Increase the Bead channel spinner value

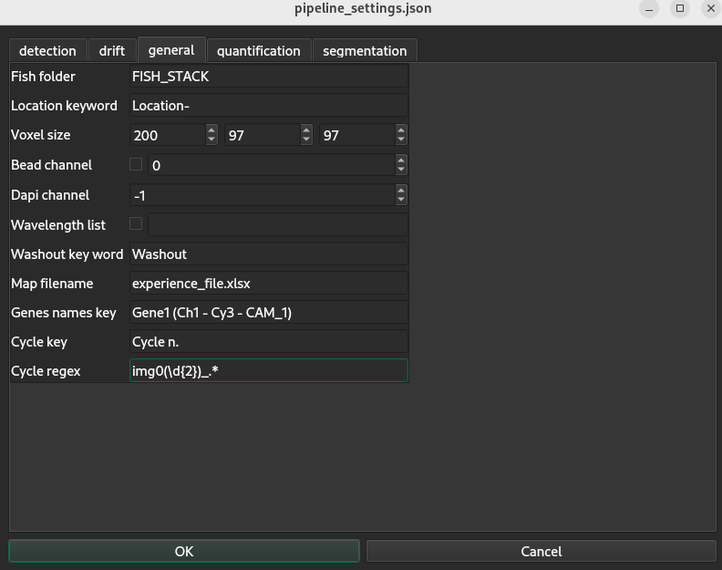(x=401, y=161)
